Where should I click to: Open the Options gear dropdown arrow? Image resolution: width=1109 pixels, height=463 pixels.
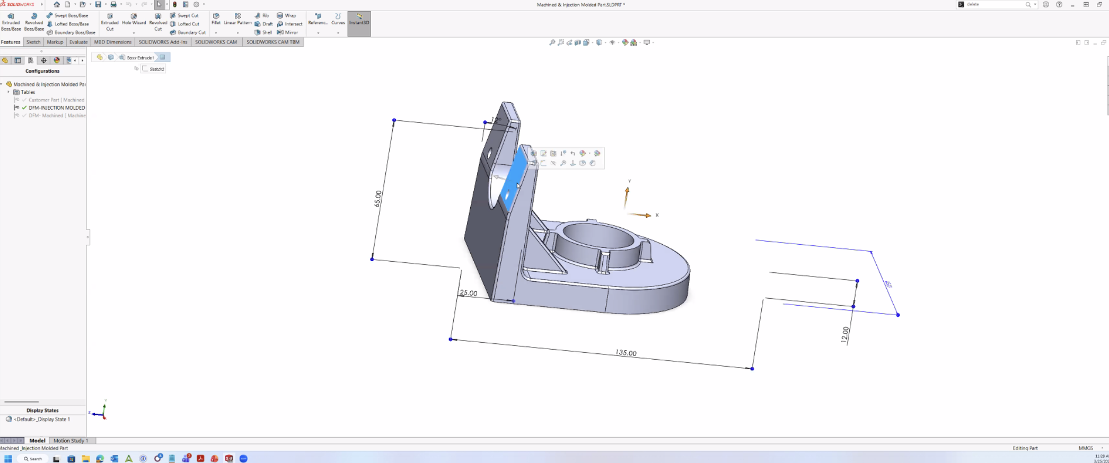[204, 4]
